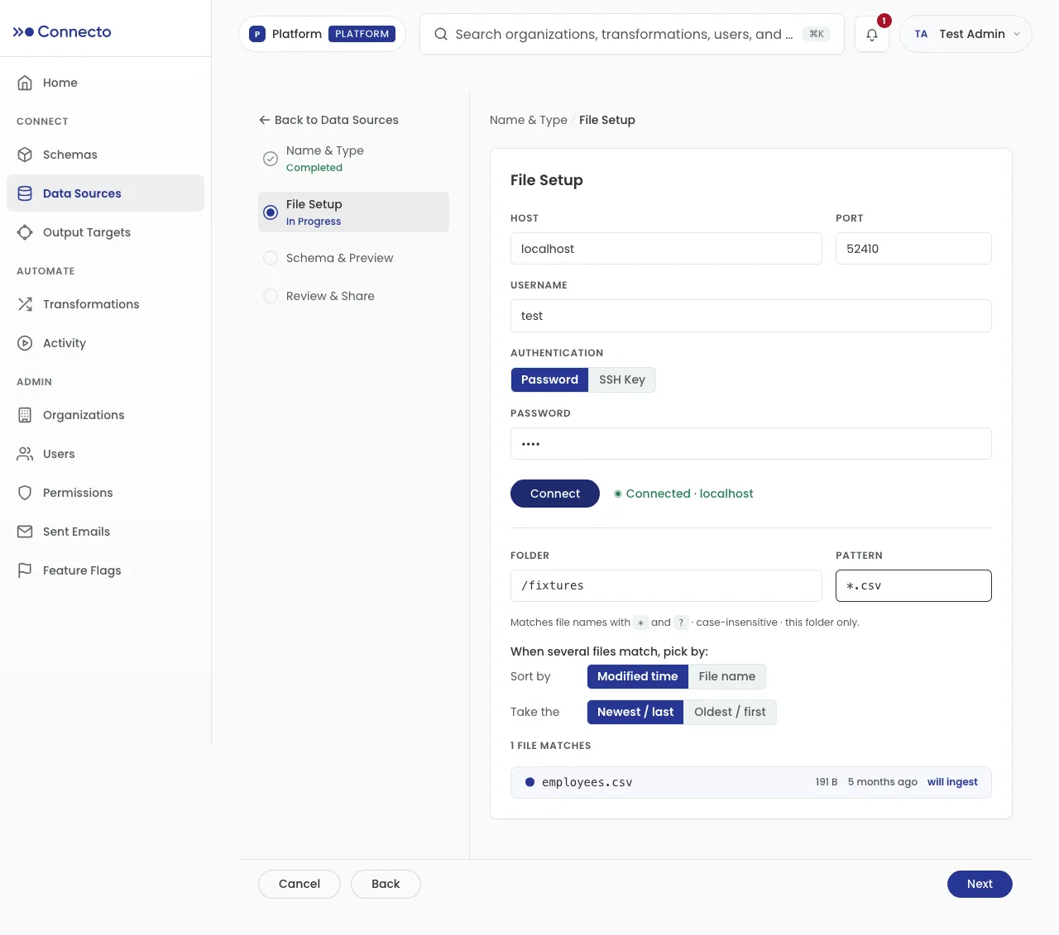Click the Schemas cube icon in sidebar
Viewport: 1059px width, 935px height.
(x=25, y=155)
